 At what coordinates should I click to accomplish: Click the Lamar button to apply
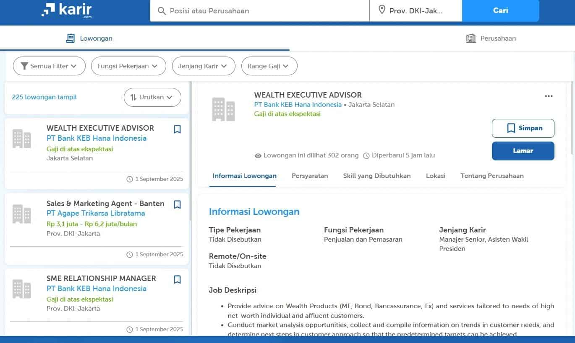click(523, 151)
